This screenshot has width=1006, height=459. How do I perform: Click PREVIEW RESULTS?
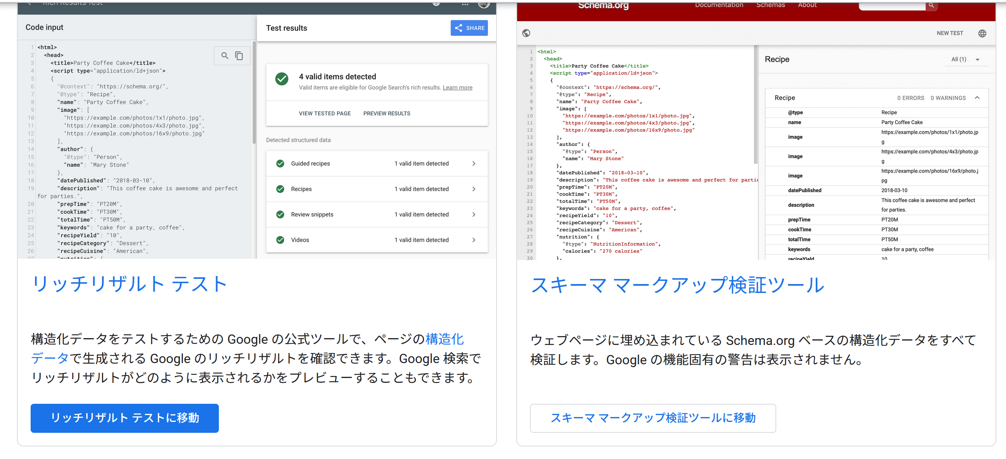click(x=387, y=114)
